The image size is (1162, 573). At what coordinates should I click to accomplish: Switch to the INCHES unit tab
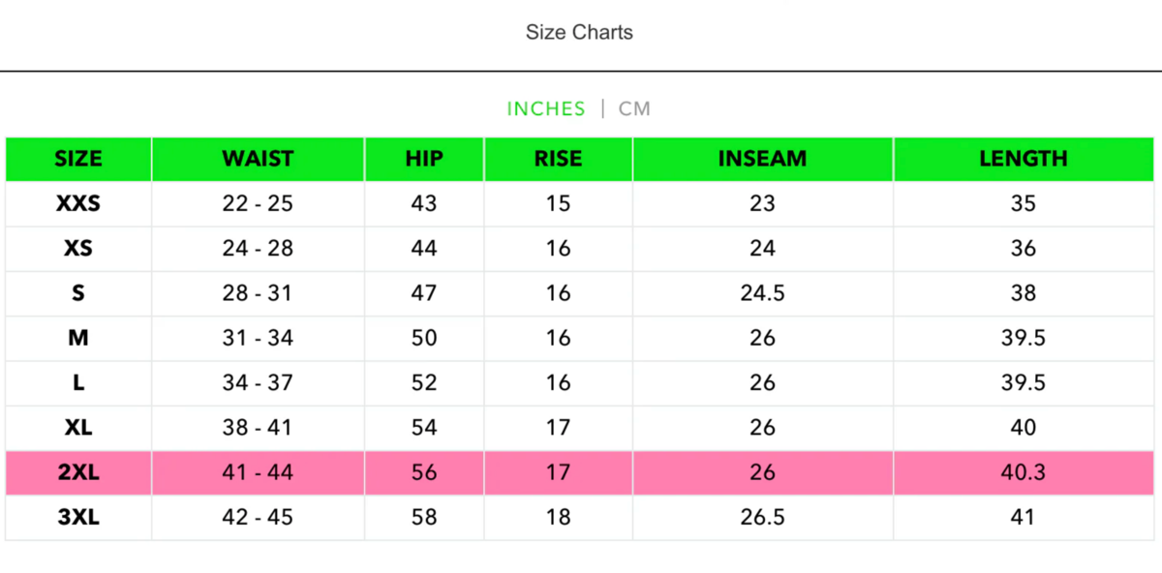pyautogui.click(x=546, y=108)
